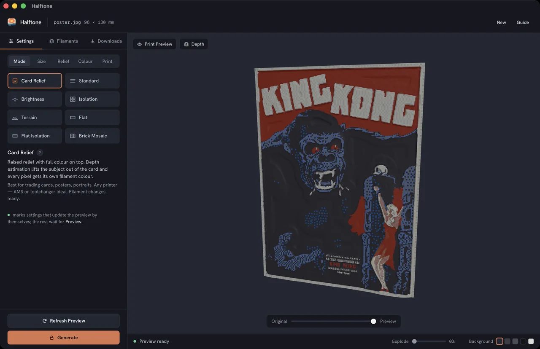The width and height of the screenshot is (540, 349).
Task: Toggle Print Preview with the eye button
Action: pos(154,44)
